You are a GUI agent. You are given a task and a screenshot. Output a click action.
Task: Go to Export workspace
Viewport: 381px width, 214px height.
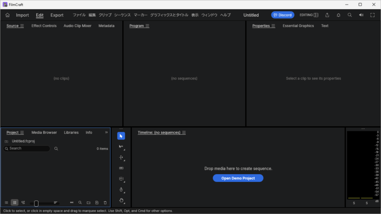click(x=57, y=15)
